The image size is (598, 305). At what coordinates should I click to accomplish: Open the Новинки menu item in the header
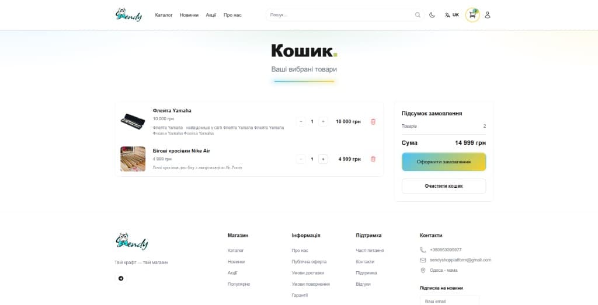(x=189, y=15)
